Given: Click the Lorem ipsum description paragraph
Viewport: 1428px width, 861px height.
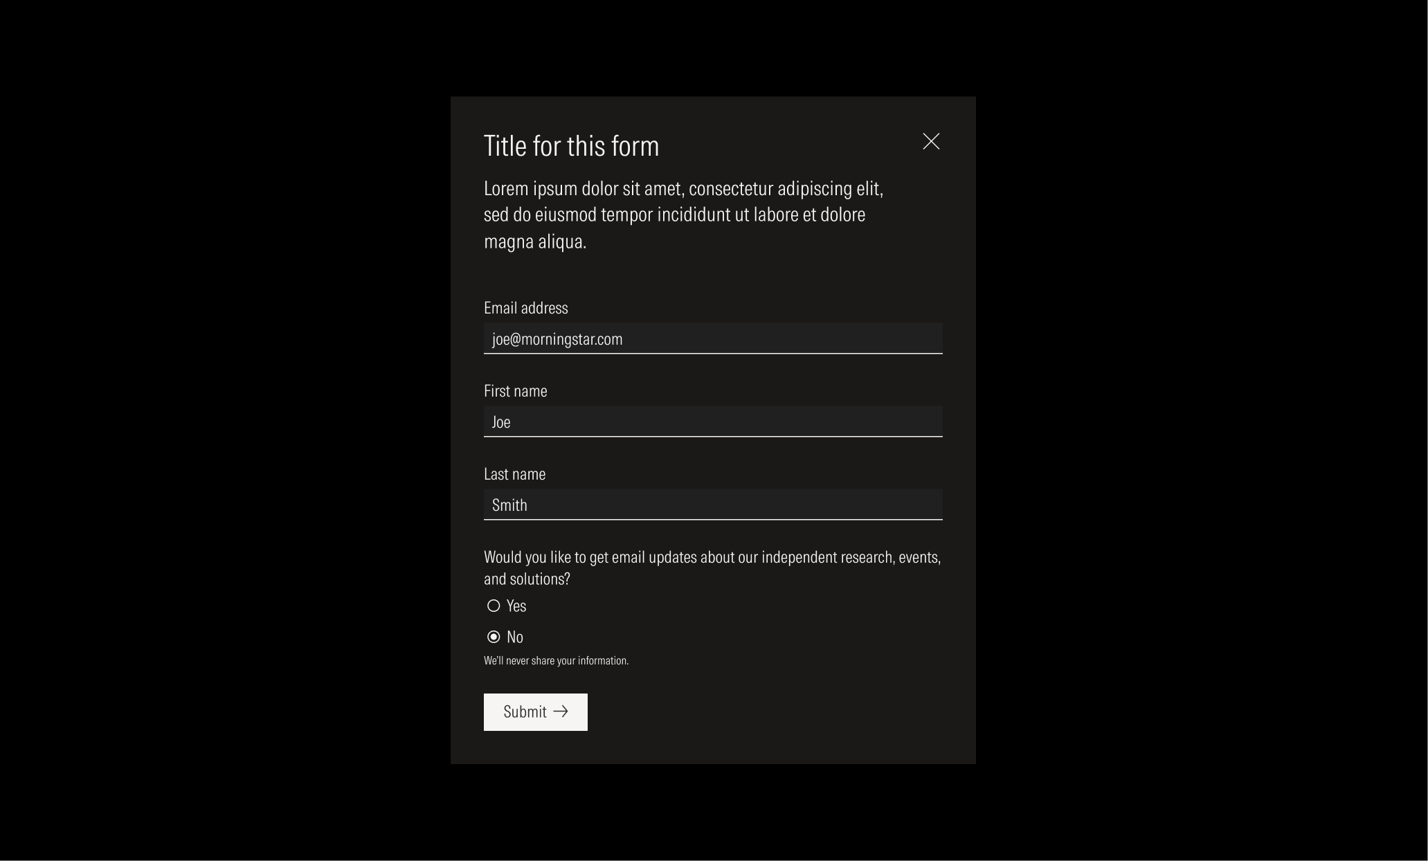Looking at the screenshot, I should 682,214.
